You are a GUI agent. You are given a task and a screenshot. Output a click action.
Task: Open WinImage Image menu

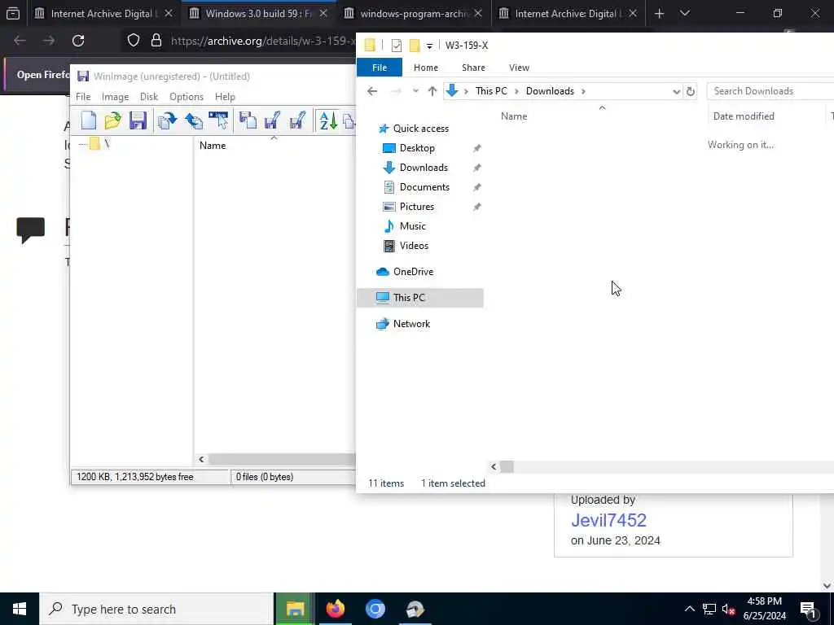coord(116,97)
